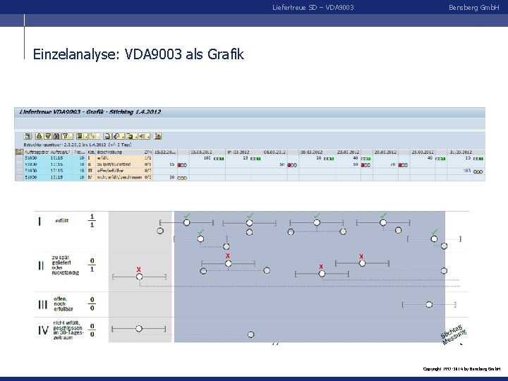The width and height of the screenshot is (508, 381).
Task: Select the row marker for offen/erfüllbar row
Action: tap(19, 171)
